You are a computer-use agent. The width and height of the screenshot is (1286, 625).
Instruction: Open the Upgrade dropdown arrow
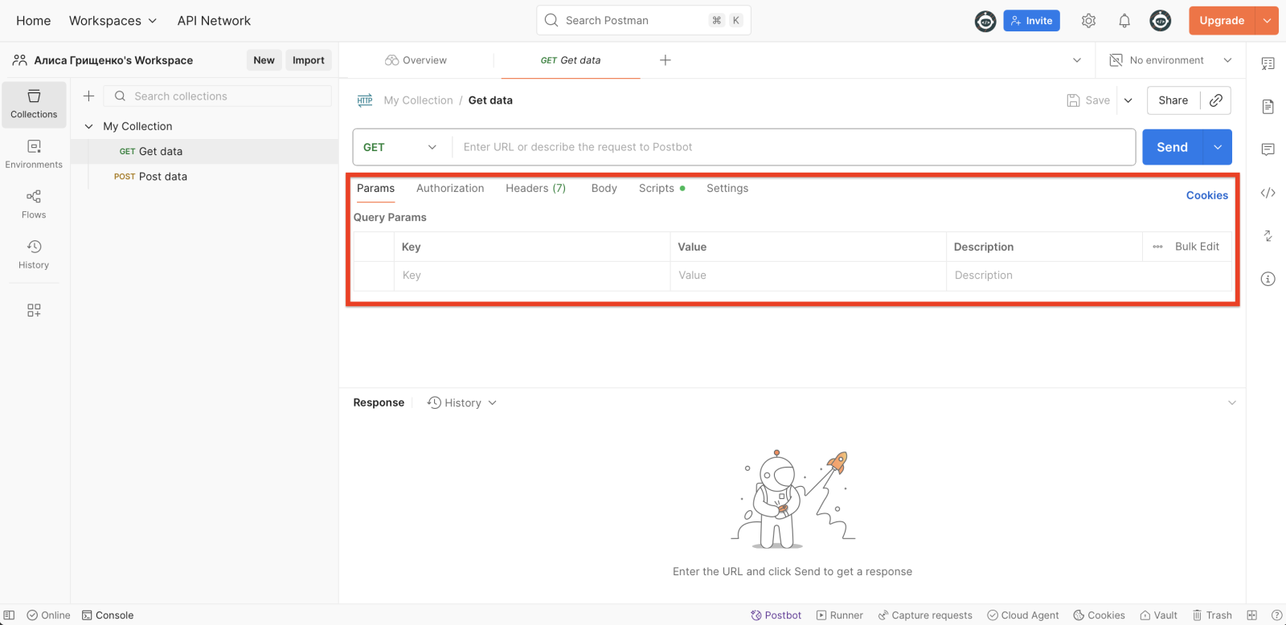pyautogui.click(x=1267, y=21)
